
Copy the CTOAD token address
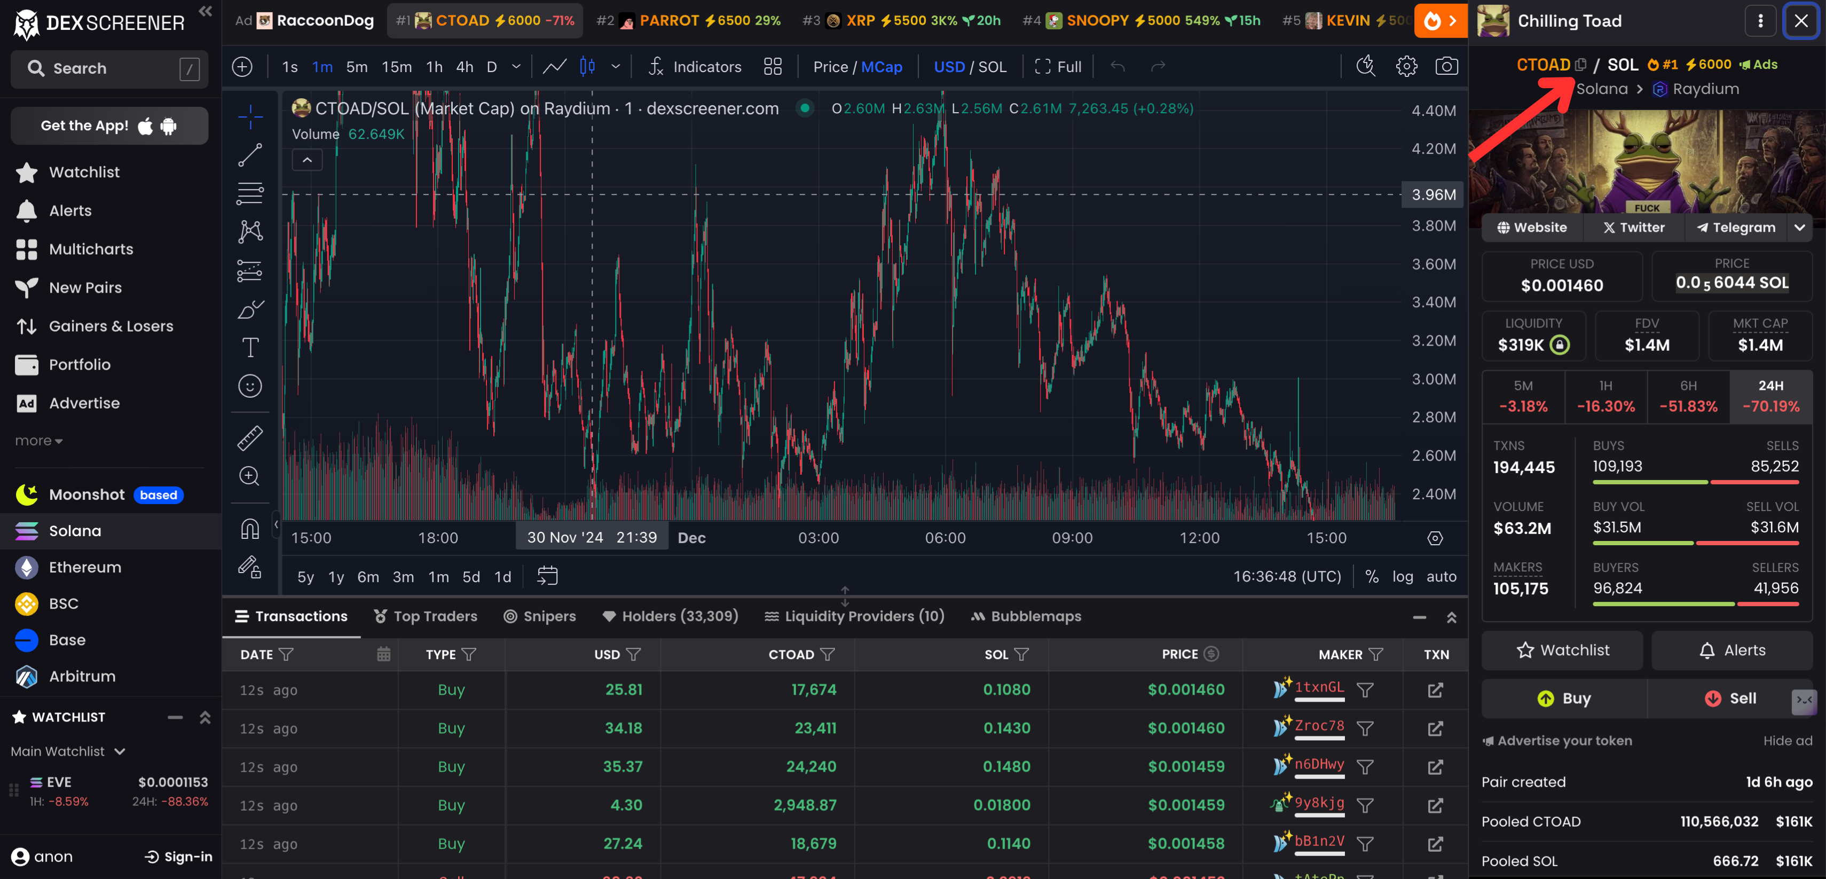pyautogui.click(x=1580, y=65)
